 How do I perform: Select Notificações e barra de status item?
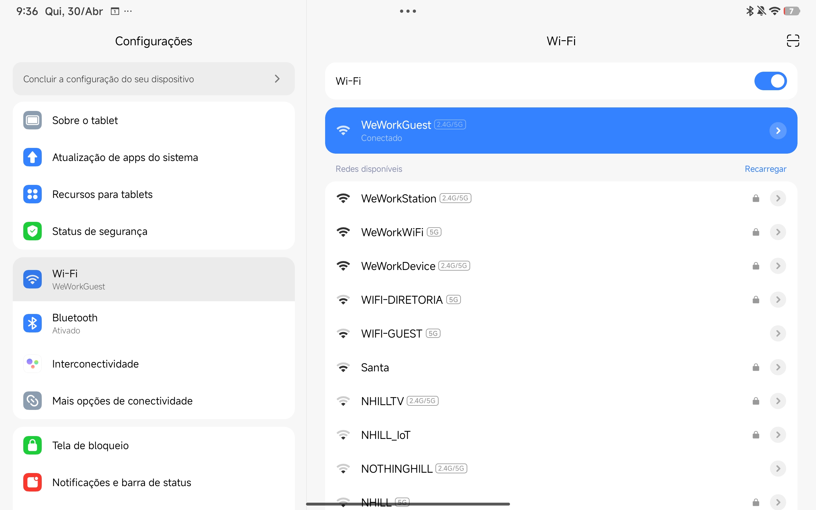tap(154, 482)
